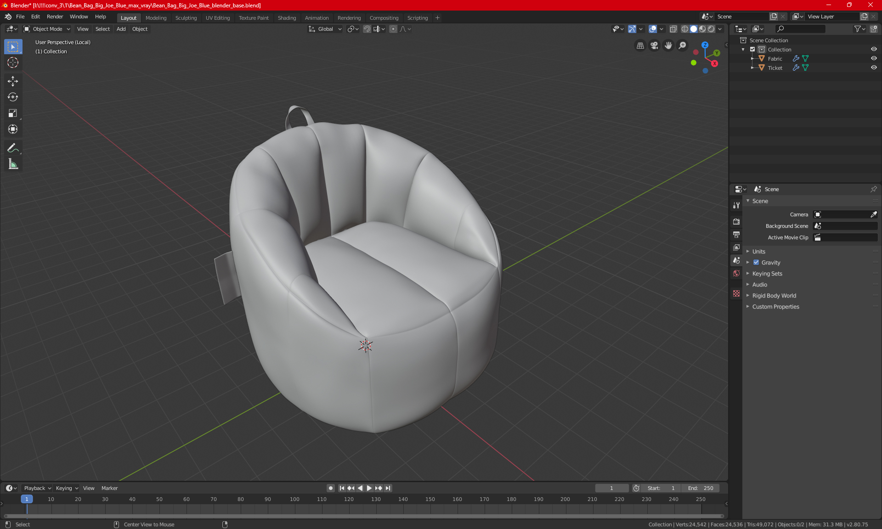Select the Cursor tool
The width and height of the screenshot is (882, 529).
tap(13, 62)
